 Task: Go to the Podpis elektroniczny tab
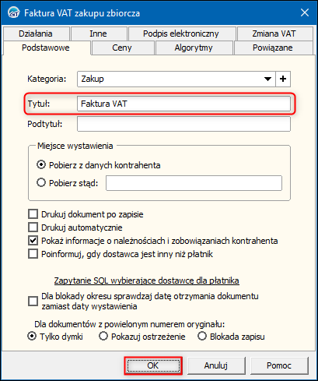click(x=181, y=34)
